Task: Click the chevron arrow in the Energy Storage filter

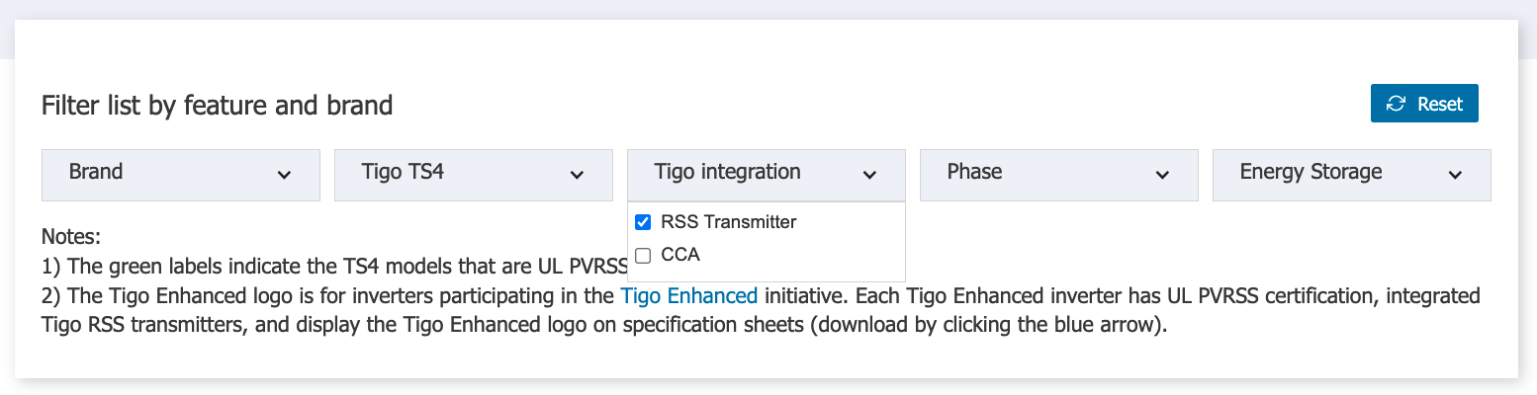Action: click(x=1455, y=176)
